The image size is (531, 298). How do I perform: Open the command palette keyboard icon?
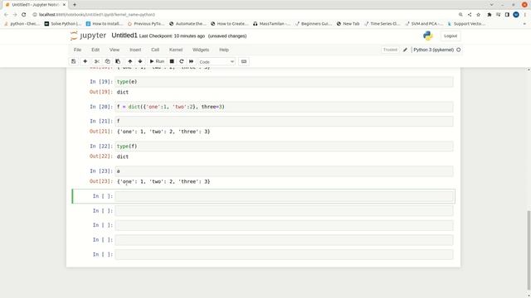pos(244,61)
